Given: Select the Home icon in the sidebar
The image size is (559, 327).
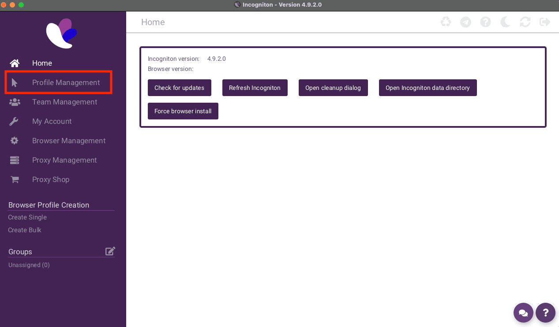Looking at the screenshot, I should coord(15,63).
